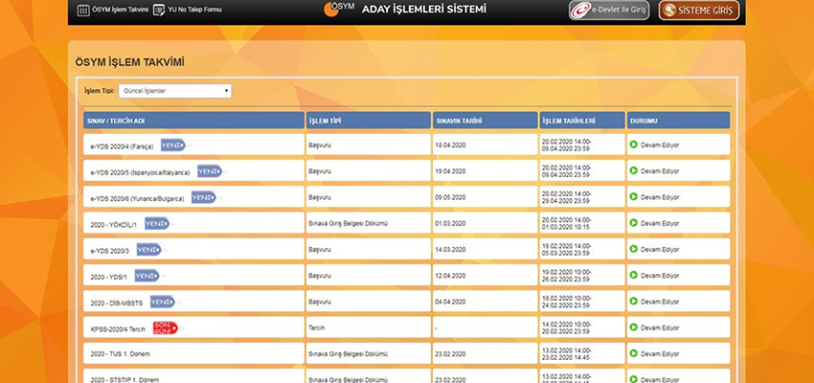Click the YENİ badge for e-YDS 2020/6
814x383 pixels.
pos(204,198)
